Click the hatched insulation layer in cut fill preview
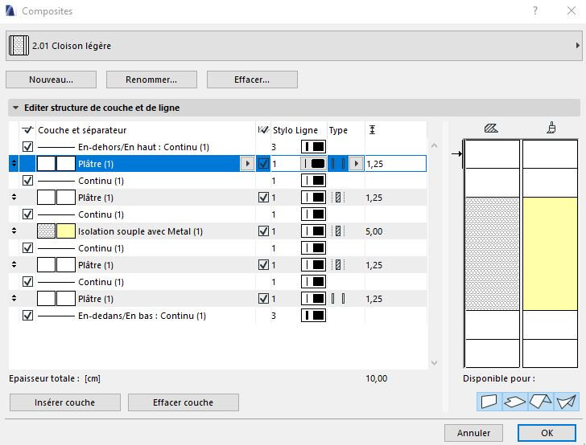 click(492, 254)
